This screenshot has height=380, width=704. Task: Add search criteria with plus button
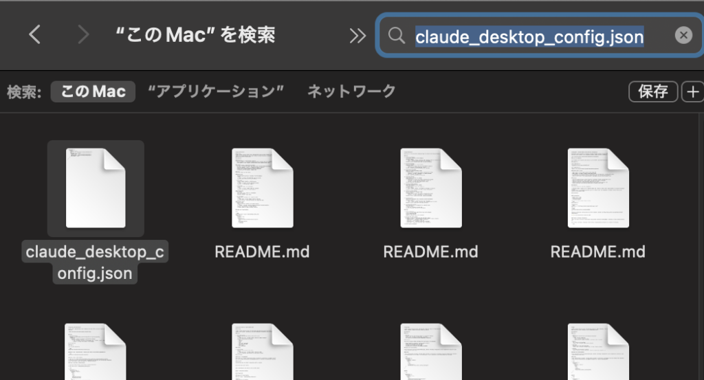pyautogui.click(x=693, y=91)
